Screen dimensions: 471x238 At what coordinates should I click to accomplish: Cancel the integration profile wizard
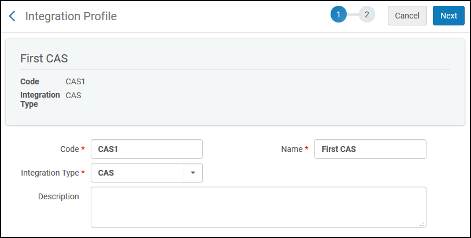(407, 16)
